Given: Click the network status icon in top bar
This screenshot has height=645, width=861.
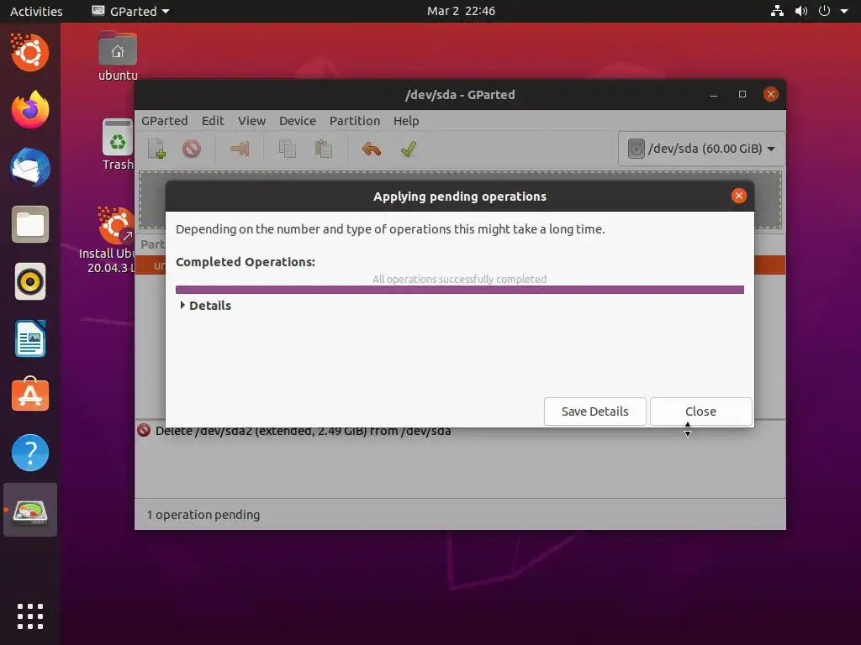Looking at the screenshot, I should click(x=777, y=11).
